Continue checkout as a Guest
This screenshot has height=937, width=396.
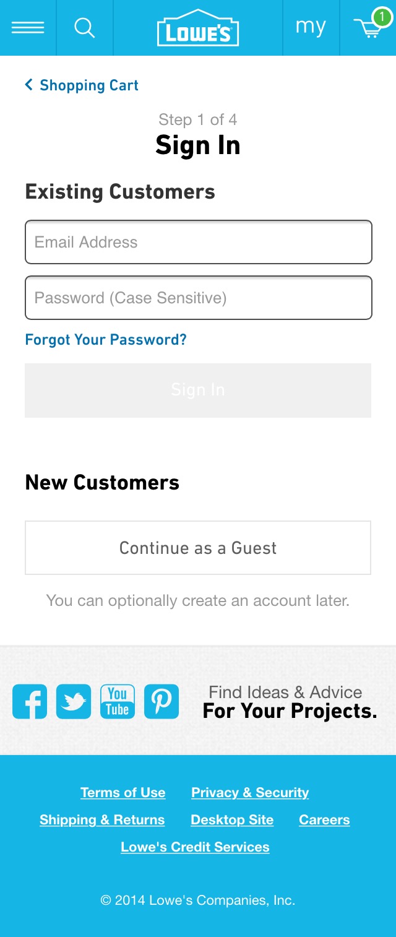[198, 547]
